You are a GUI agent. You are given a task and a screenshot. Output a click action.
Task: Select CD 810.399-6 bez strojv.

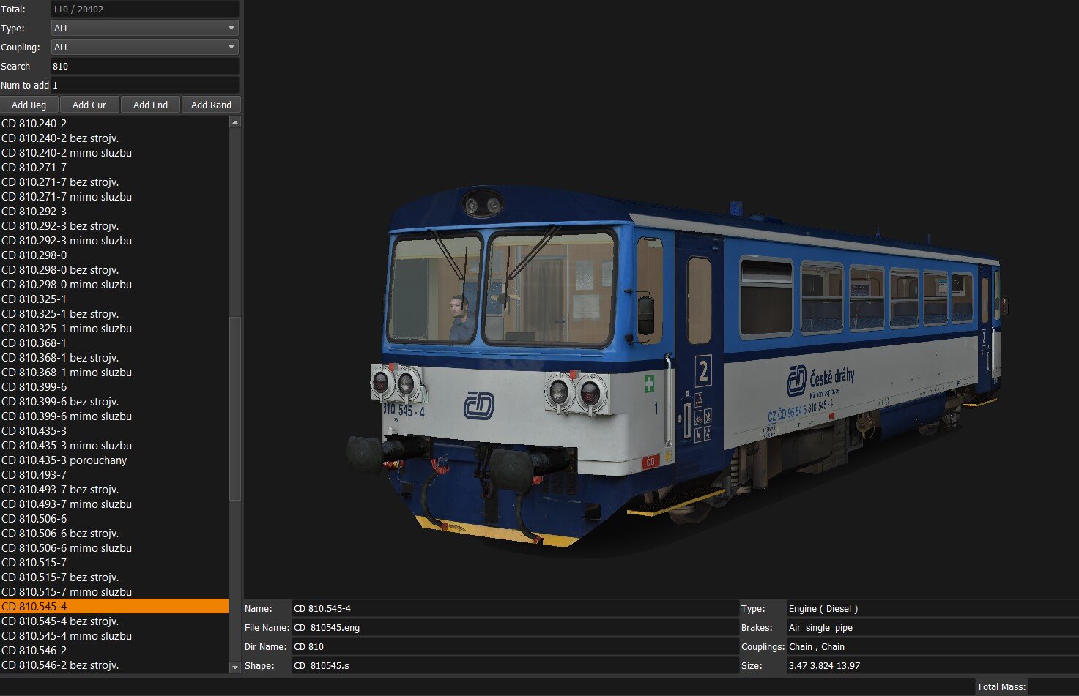[x=114, y=401]
